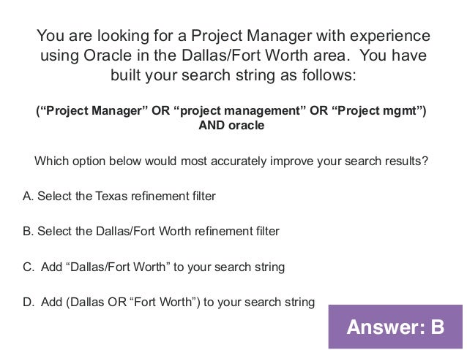Image resolution: width=467 pixels, height=350 pixels.
Task: Click the purple Answer: B badge
Action: pos(395,326)
